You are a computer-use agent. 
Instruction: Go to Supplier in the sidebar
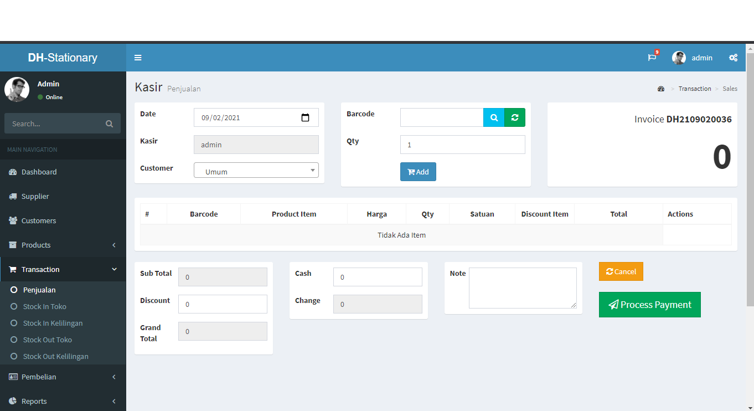[x=35, y=196]
